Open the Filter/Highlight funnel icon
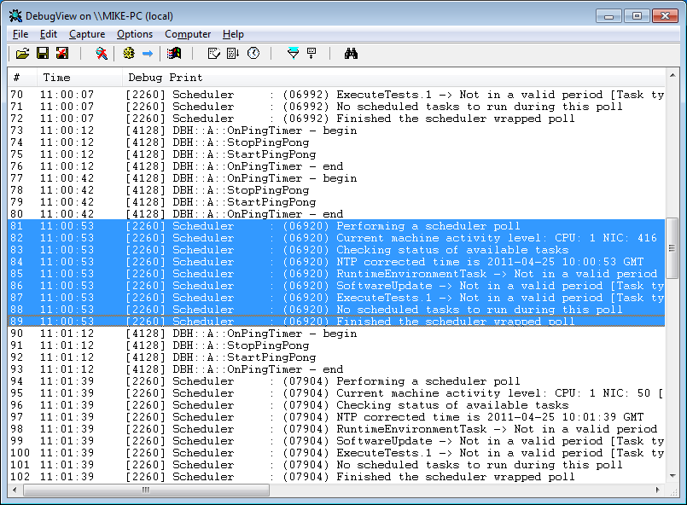The width and height of the screenshot is (687, 505). coord(293,54)
